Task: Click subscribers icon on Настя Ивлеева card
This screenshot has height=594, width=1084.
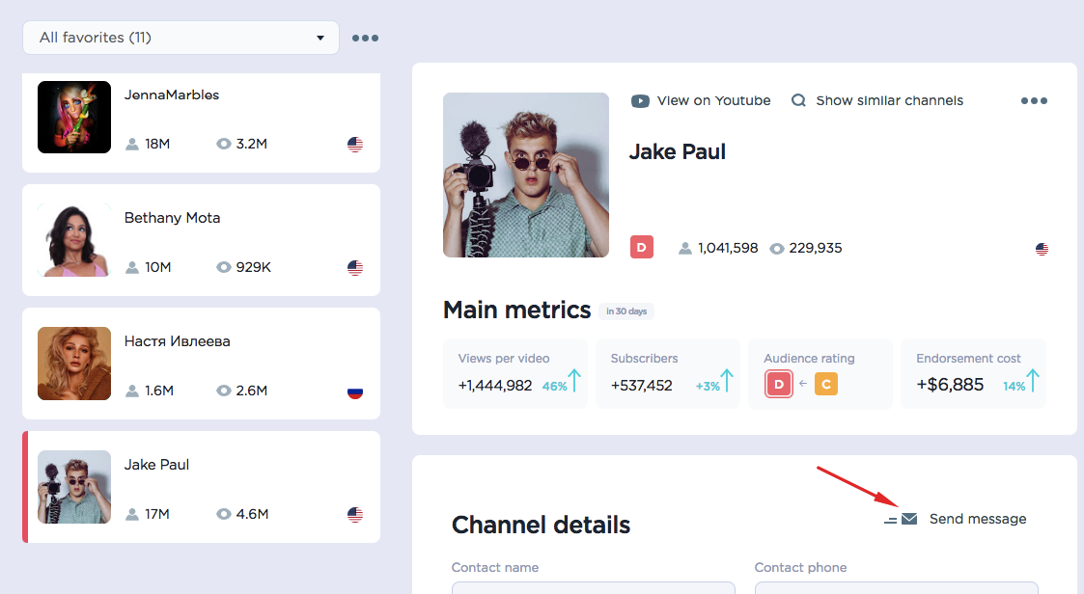Action: click(132, 391)
